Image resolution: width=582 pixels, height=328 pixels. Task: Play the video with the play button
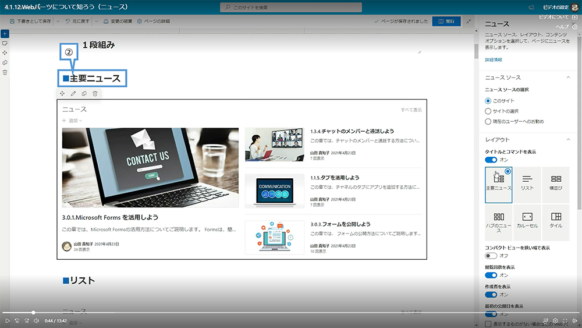point(7,320)
